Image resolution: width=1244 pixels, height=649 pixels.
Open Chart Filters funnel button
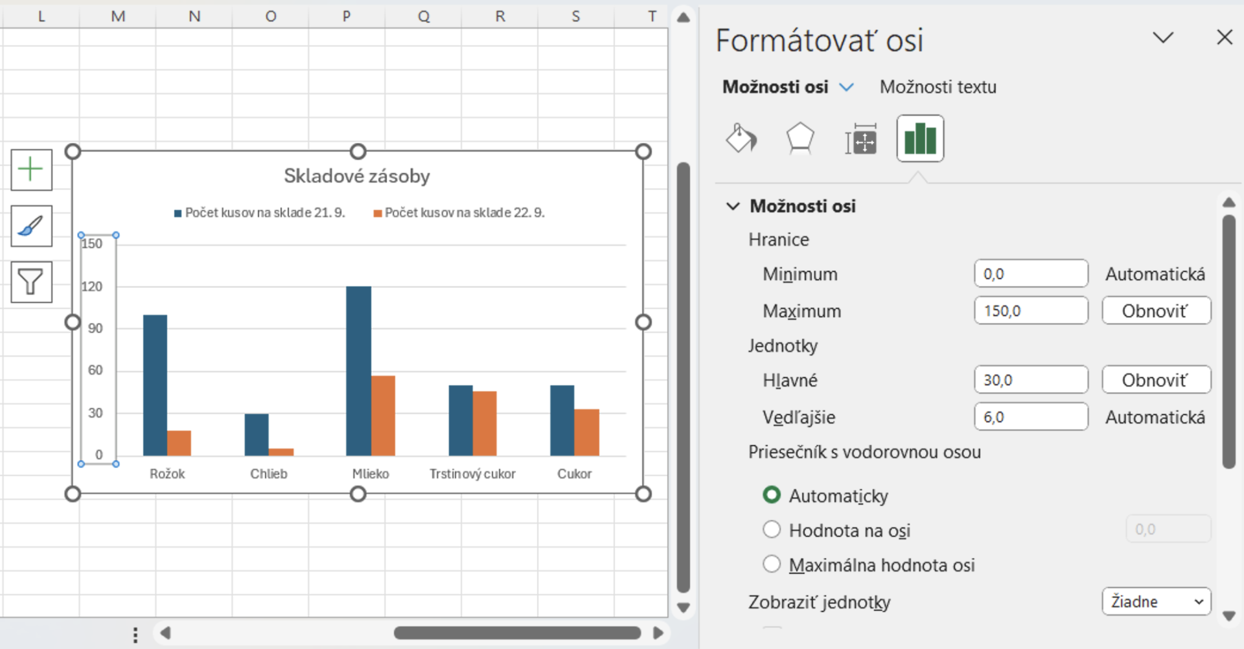tap(31, 282)
